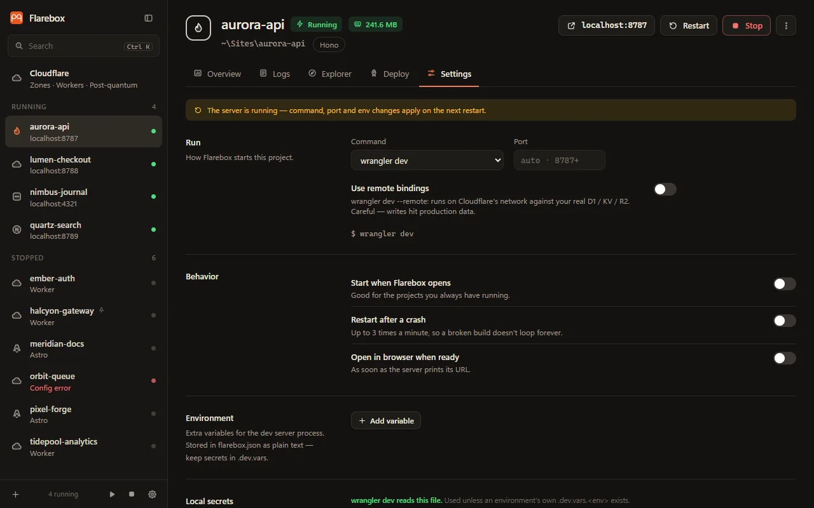
Task: Click the meridian-docs Astro icon
Action: [x=17, y=349]
